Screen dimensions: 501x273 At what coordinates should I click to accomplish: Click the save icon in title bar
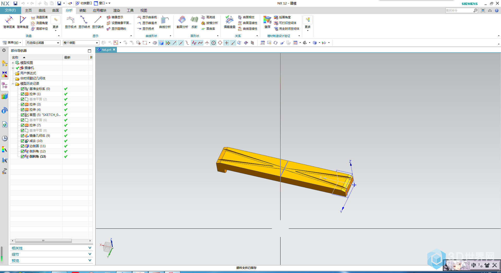coord(15,3)
